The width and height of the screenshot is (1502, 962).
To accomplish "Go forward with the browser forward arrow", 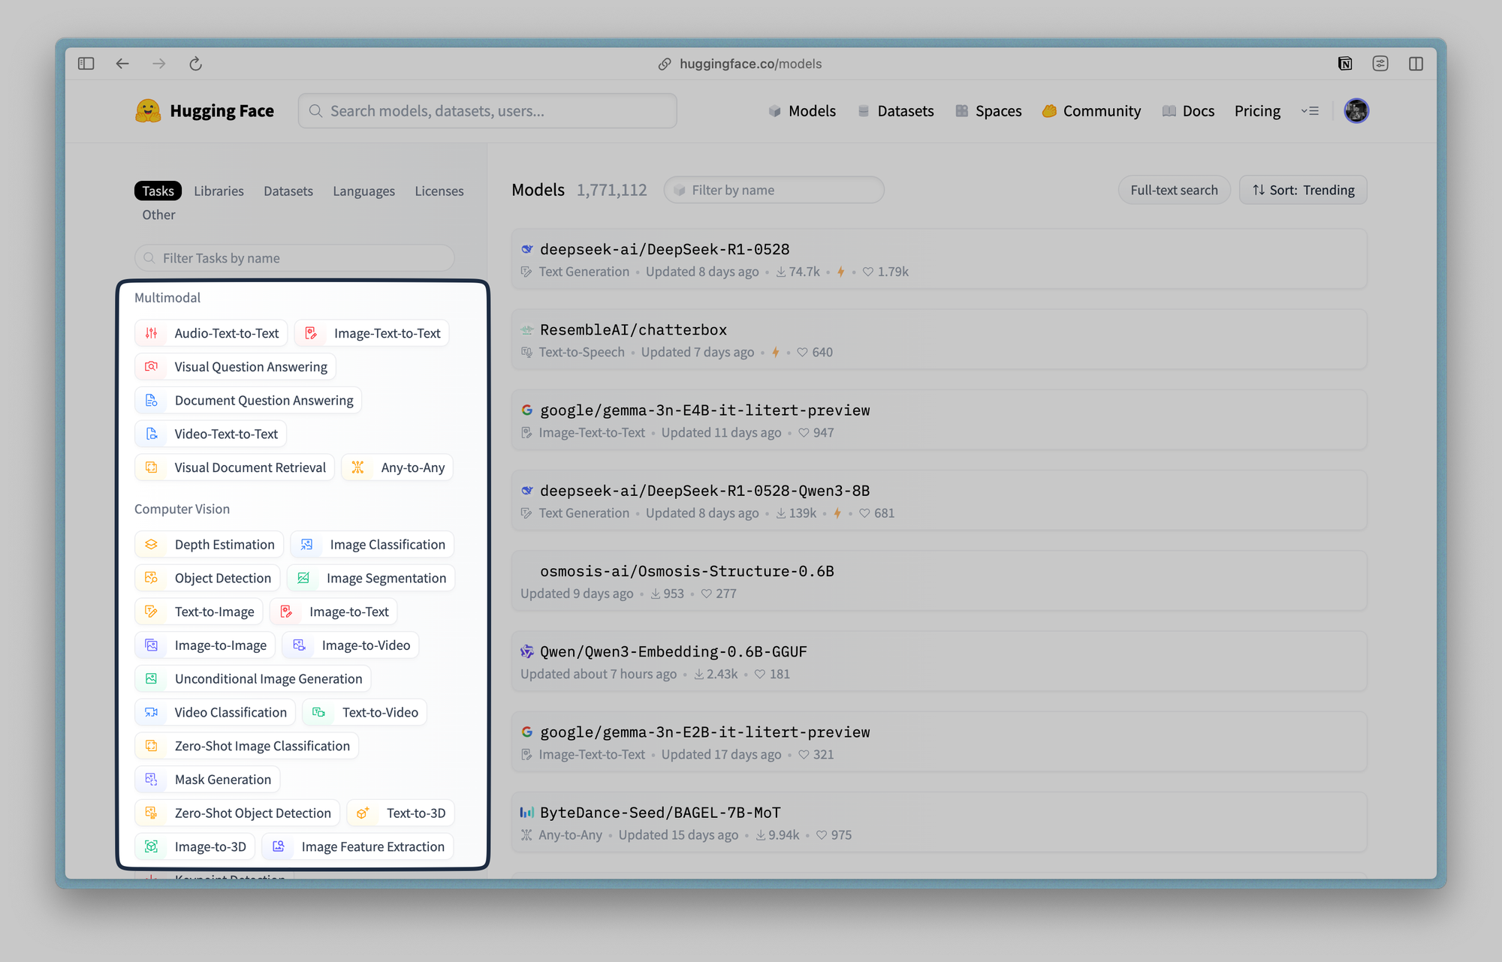I will (158, 64).
